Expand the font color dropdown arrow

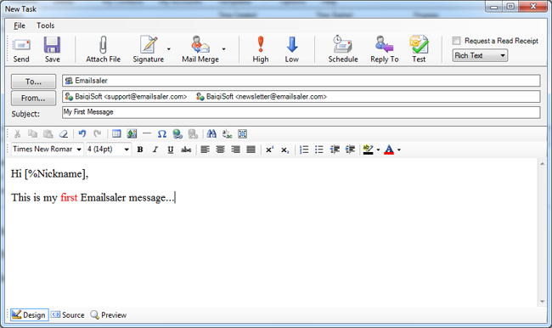click(x=399, y=150)
